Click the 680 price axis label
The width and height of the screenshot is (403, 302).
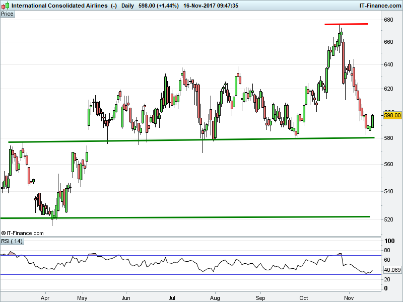388,20
